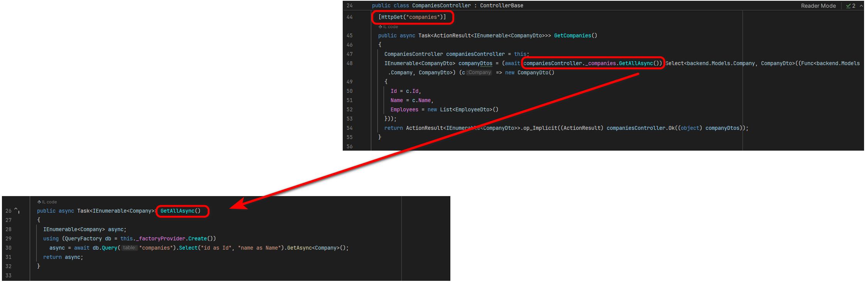
Task: Click the up chevron beside inspection count
Action: [x=861, y=6]
